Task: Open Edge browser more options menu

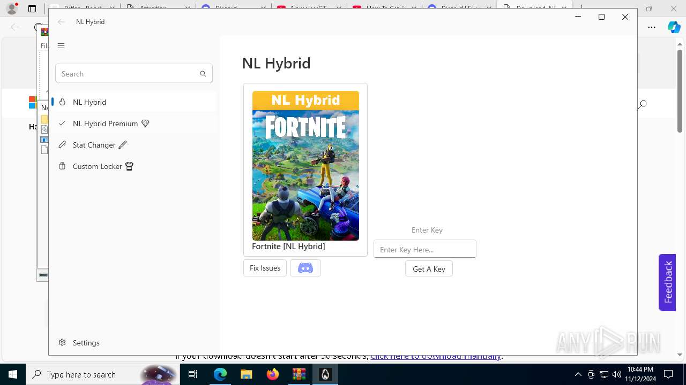Action: coord(652,27)
